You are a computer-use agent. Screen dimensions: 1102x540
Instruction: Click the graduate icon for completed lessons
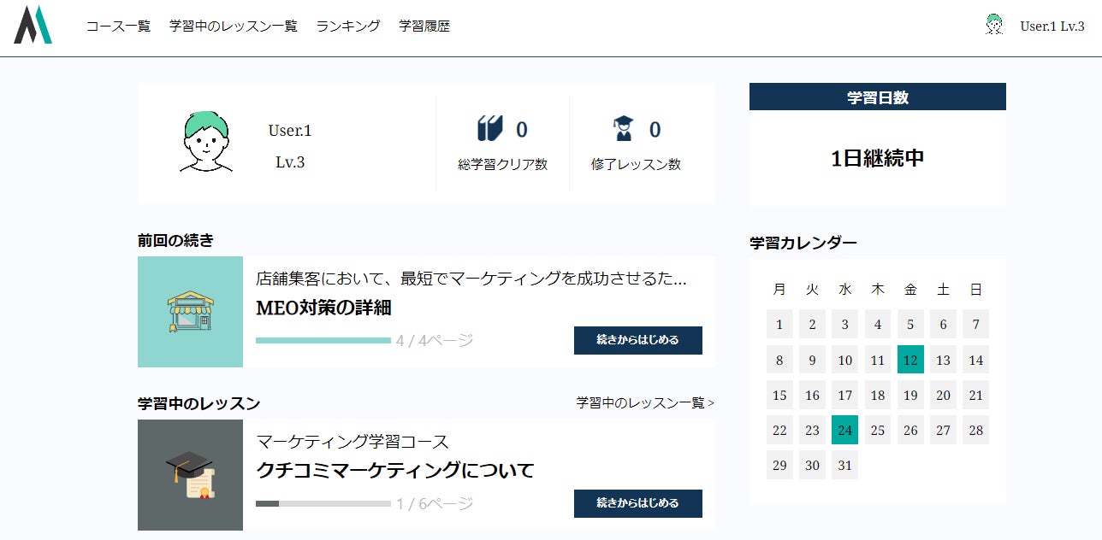pos(624,129)
